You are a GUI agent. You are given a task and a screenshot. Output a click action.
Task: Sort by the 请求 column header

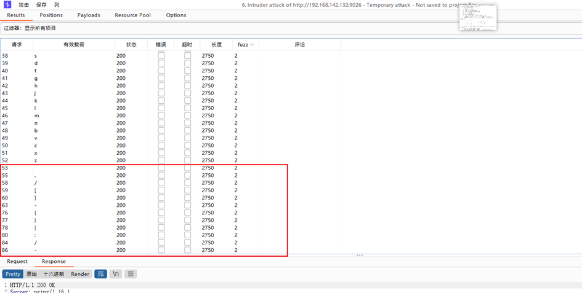click(17, 44)
